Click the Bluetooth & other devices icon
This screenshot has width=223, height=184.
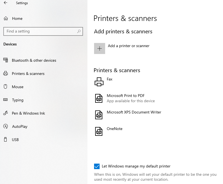pos(5,60)
